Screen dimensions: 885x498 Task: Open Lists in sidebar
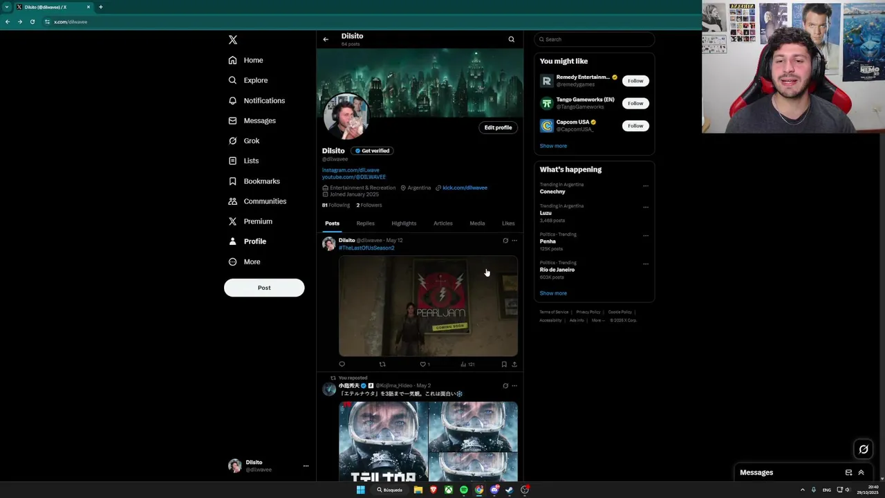pyautogui.click(x=243, y=160)
